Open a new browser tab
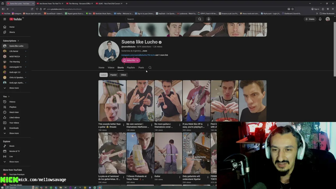336x189 pixels. [x=127, y=3]
